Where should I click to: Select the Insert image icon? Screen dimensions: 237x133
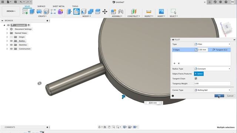tap(161, 11)
